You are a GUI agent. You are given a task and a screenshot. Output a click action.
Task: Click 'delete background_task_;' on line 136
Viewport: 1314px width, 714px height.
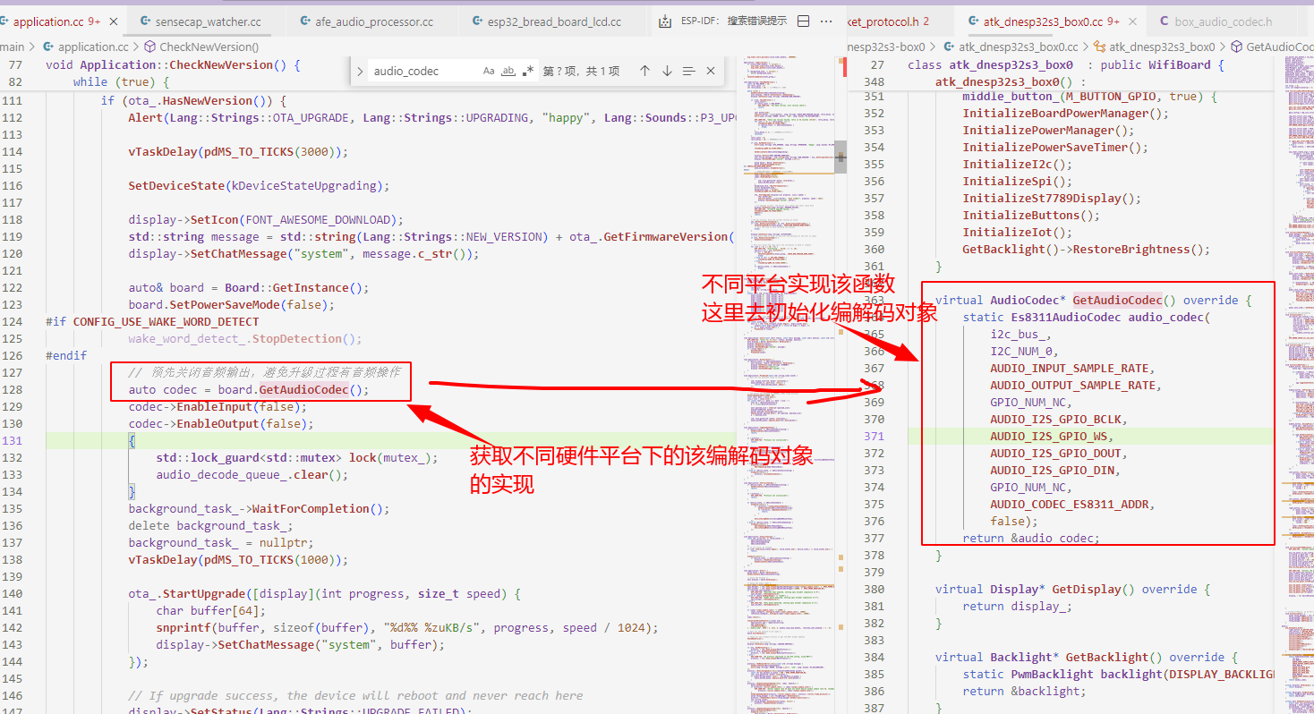[210, 526]
